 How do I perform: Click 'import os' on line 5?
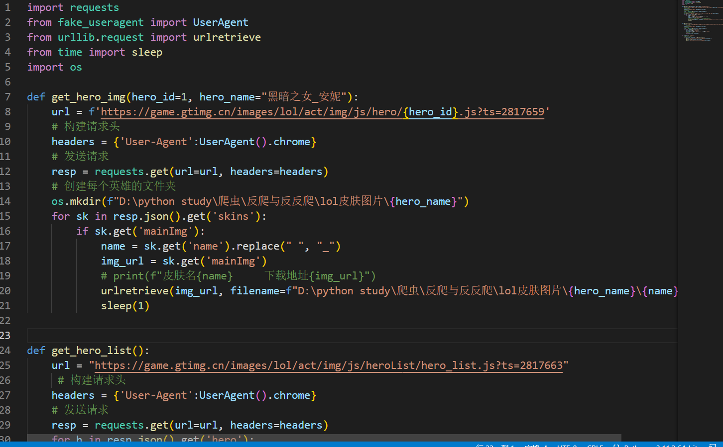tap(54, 67)
